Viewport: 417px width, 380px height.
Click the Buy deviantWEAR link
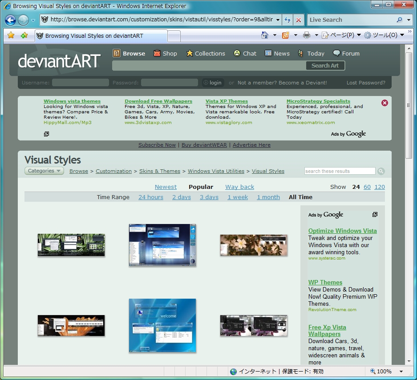point(204,145)
